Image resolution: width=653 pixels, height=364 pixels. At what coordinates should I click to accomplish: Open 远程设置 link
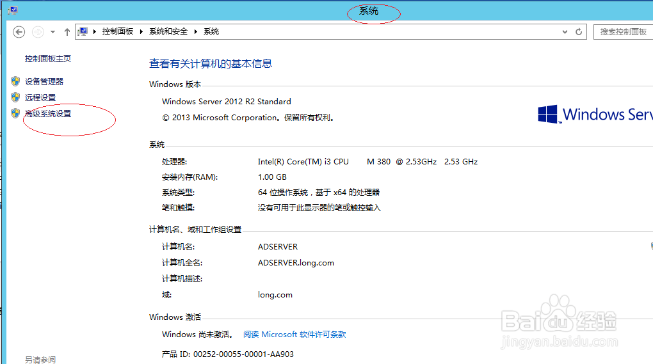coord(40,97)
